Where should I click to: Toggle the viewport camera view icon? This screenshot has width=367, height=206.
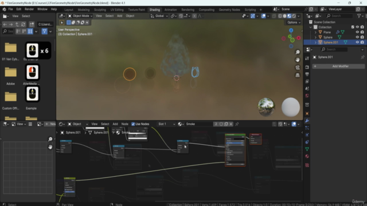click(298, 68)
